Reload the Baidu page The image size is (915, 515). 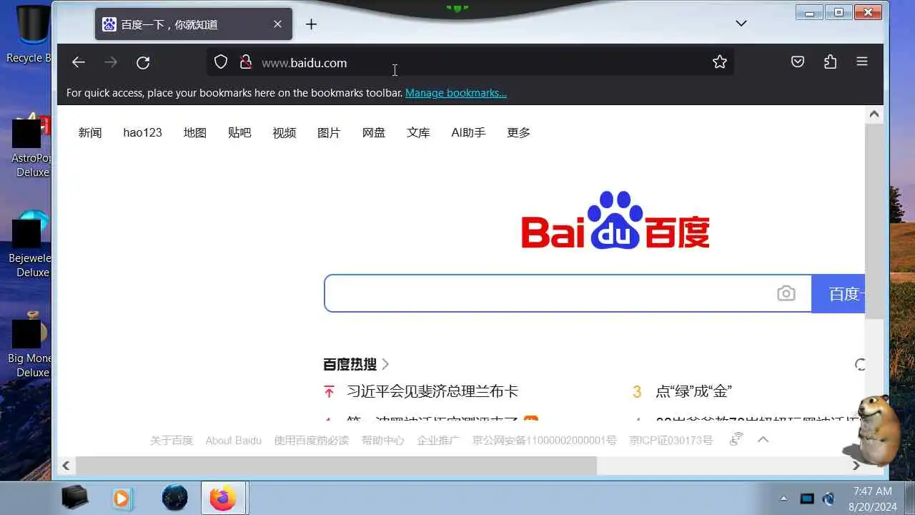143,62
